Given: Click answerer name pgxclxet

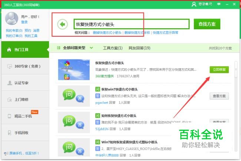Looking at the screenshot, I should click(x=102, y=103).
